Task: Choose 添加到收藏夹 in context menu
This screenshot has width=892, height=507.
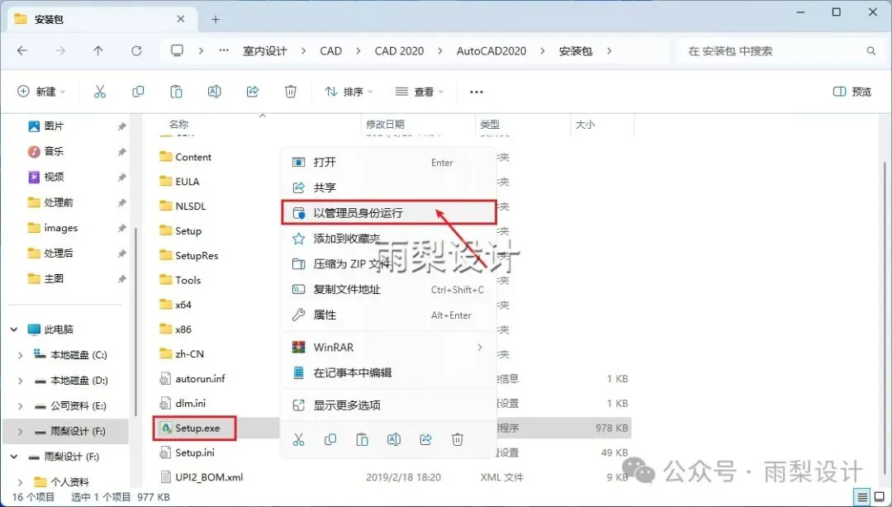Action: (389, 239)
